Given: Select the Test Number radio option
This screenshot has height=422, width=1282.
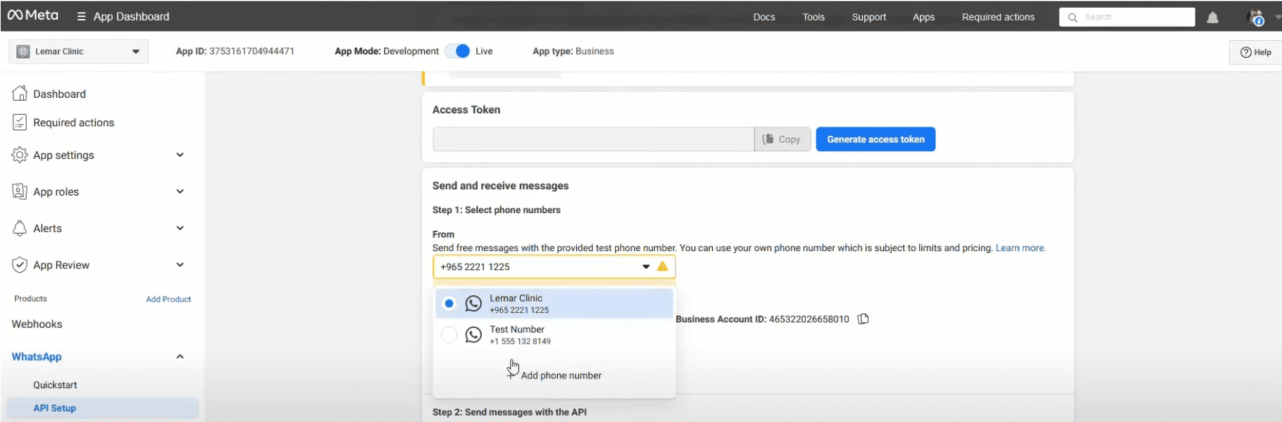Looking at the screenshot, I should (449, 335).
